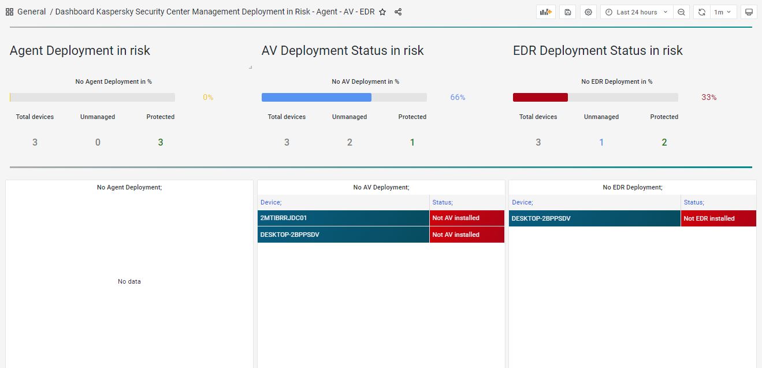The image size is (762, 368).
Task: Click the No EDR Deployment in % title
Action: click(x=617, y=81)
